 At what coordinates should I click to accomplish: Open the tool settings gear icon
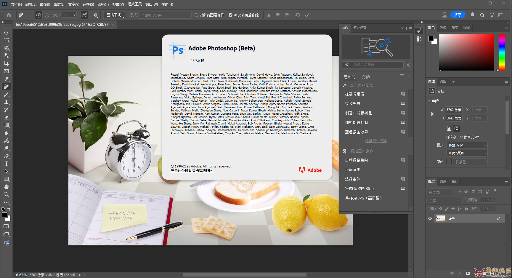point(95,15)
